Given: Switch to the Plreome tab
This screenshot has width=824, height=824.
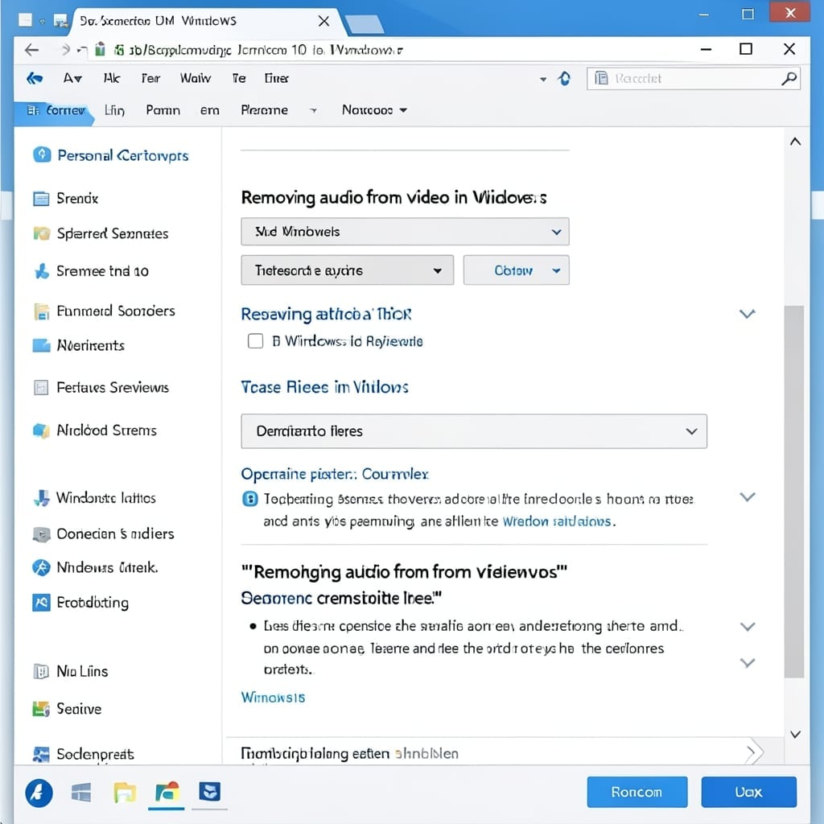Looking at the screenshot, I should pyautogui.click(x=264, y=110).
